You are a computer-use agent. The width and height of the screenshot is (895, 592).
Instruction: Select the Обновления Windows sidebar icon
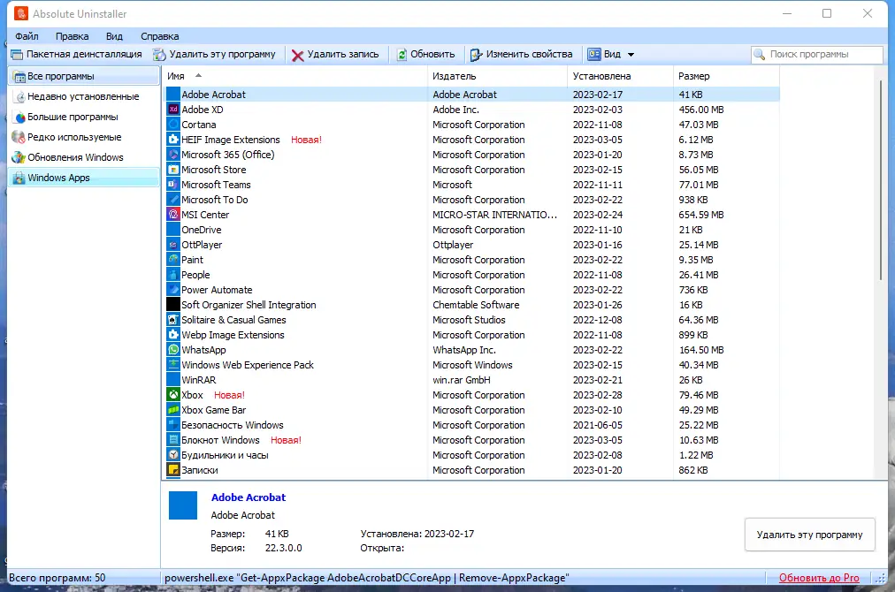(19, 157)
